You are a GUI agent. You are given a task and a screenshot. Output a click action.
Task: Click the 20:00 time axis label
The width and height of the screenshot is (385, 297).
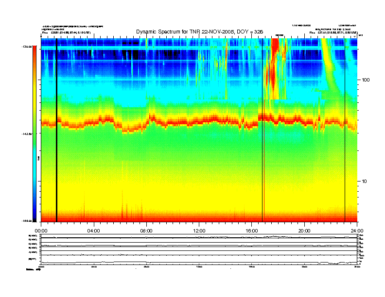[304, 231]
